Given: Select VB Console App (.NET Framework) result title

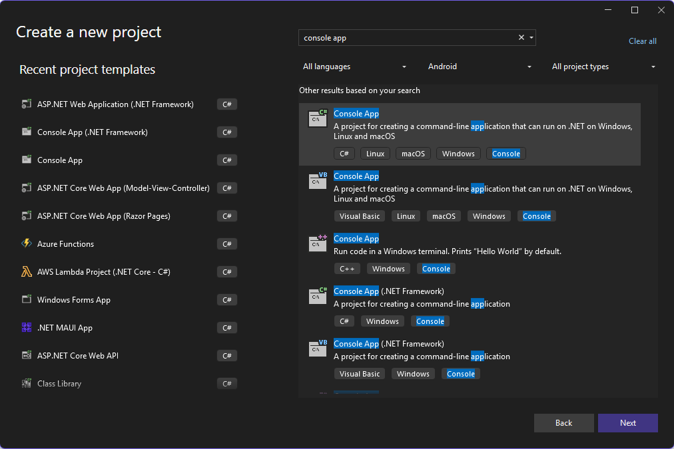Looking at the screenshot, I should pos(388,344).
